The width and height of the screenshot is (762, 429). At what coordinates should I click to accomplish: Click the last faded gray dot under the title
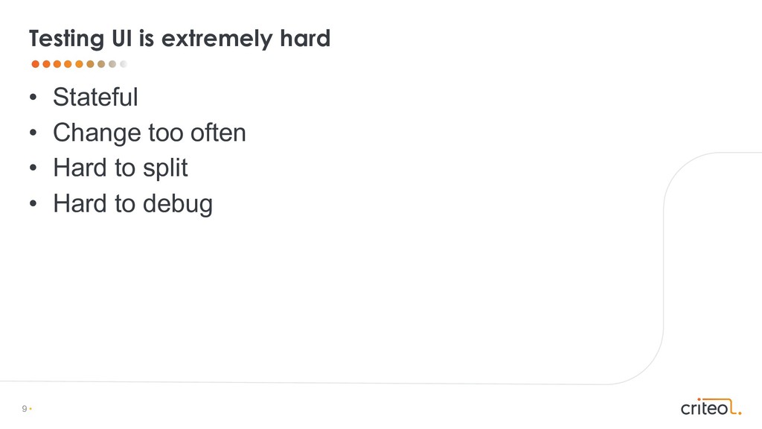[124, 64]
